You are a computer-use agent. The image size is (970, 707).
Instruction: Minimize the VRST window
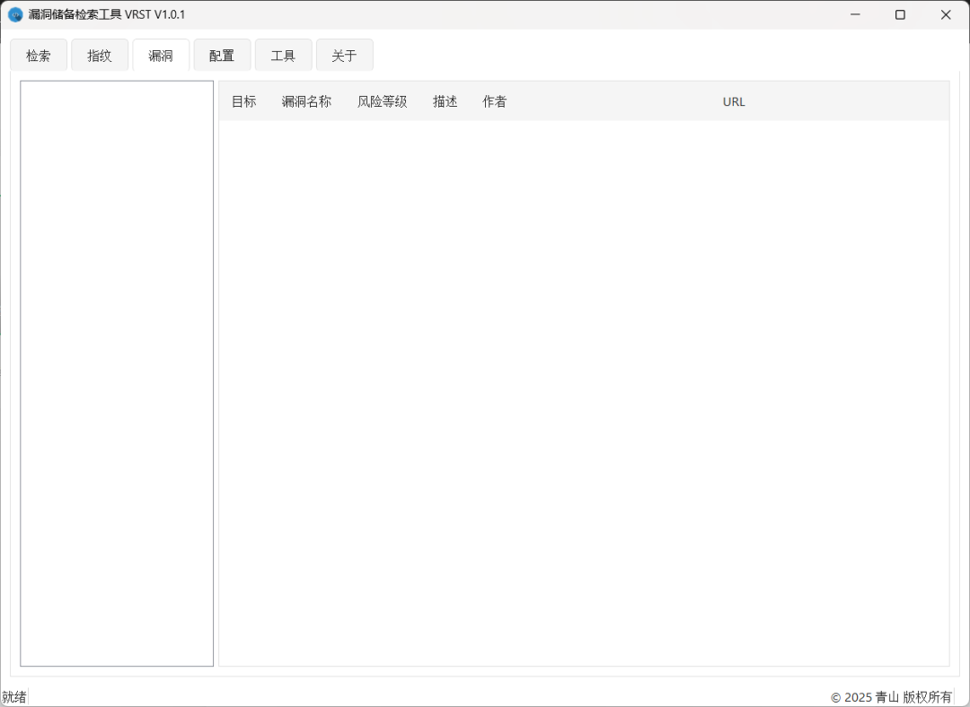tap(856, 14)
